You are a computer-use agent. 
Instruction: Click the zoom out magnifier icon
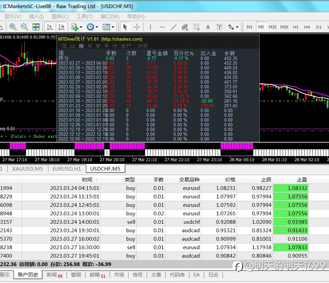click(24, 27)
